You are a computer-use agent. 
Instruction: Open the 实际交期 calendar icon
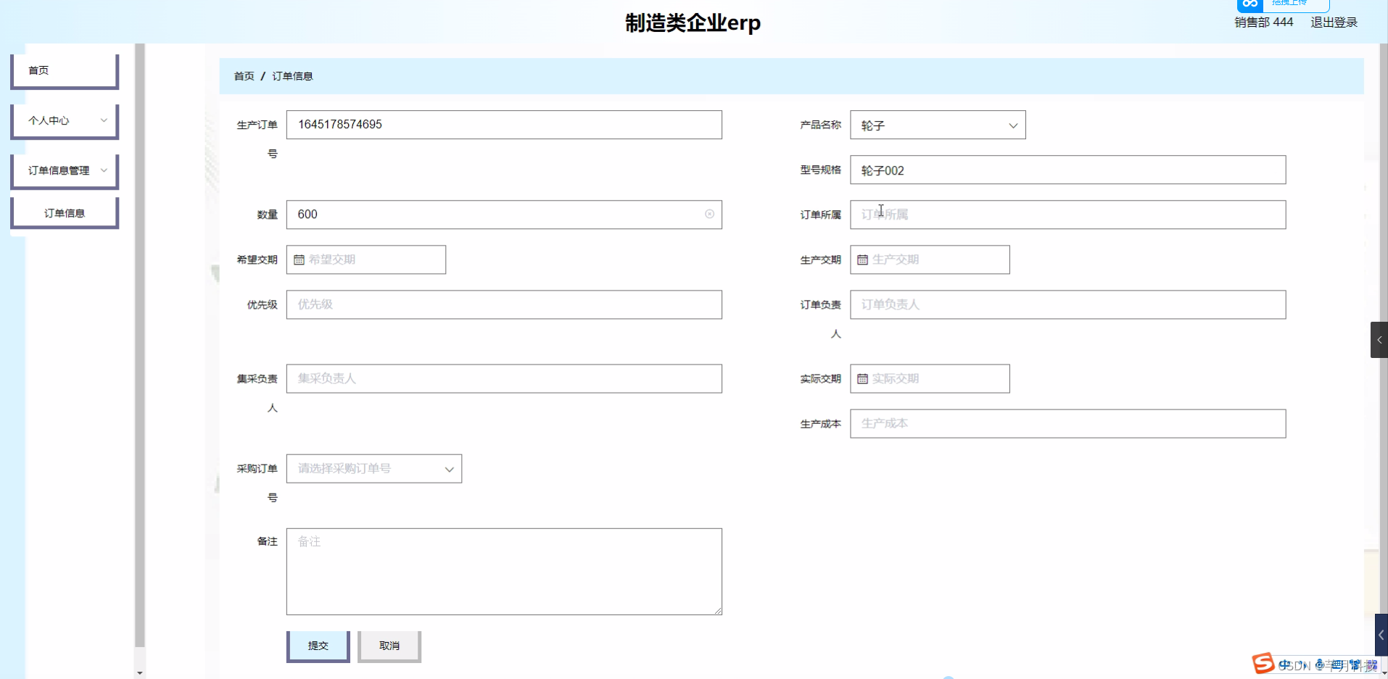point(862,378)
